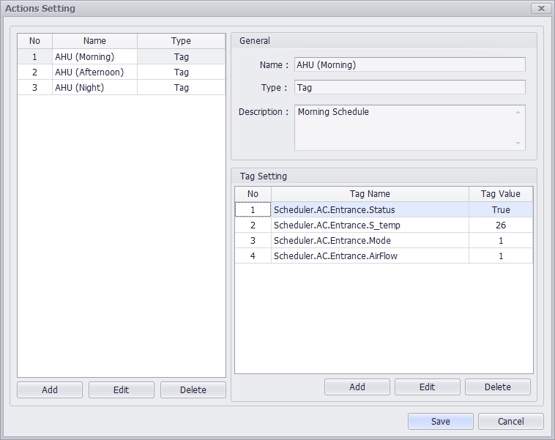Select the Scheduler.AC.Entrance.Status tag row
The image size is (555, 440).
[x=370, y=209]
